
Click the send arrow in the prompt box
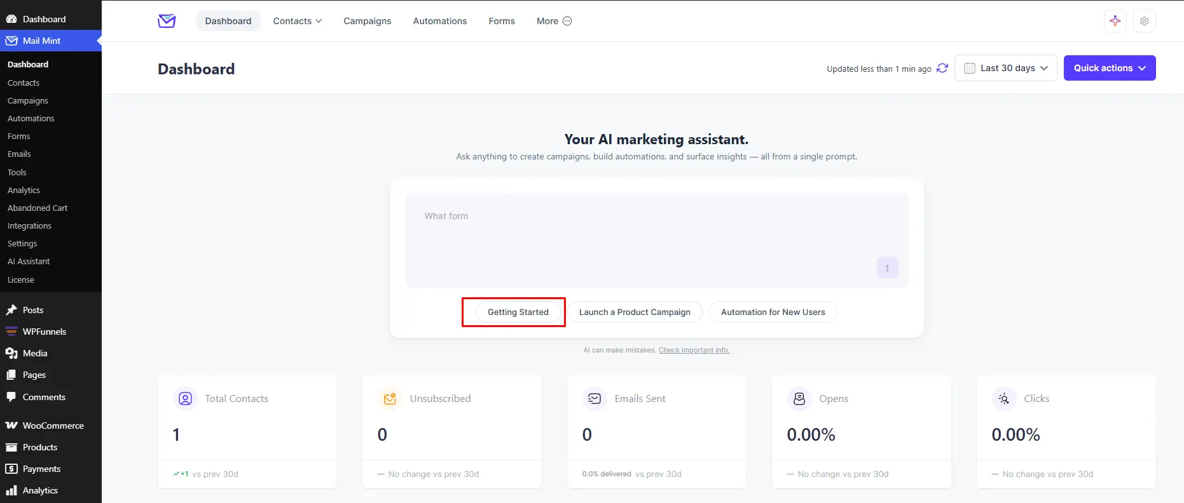coord(887,267)
